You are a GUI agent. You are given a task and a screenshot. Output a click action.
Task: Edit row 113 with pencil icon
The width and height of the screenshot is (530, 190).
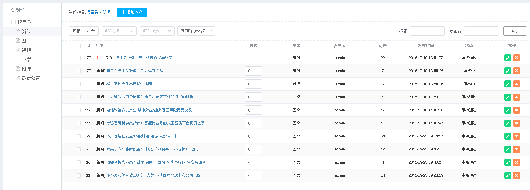click(x=508, y=97)
